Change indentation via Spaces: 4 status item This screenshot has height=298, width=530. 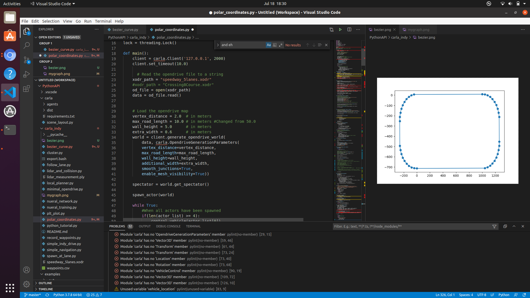(x=466, y=295)
